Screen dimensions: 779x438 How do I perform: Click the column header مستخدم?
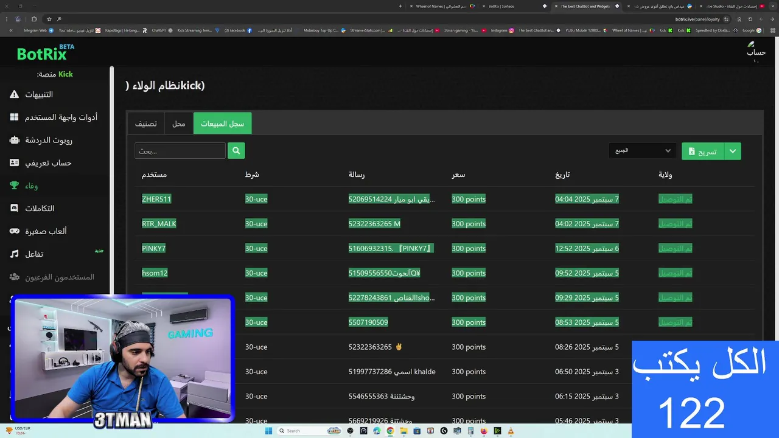click(154, 175)
